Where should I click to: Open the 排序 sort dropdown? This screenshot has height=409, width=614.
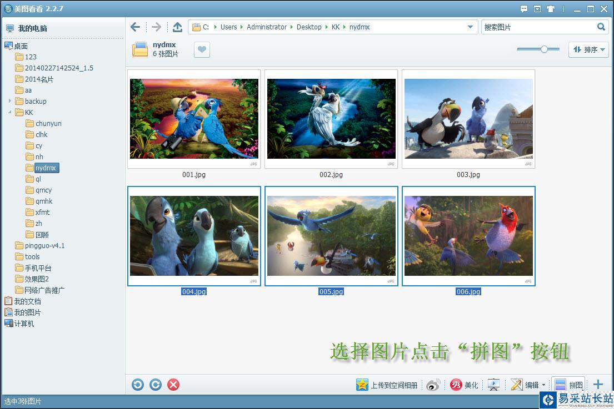coord(588,49)
